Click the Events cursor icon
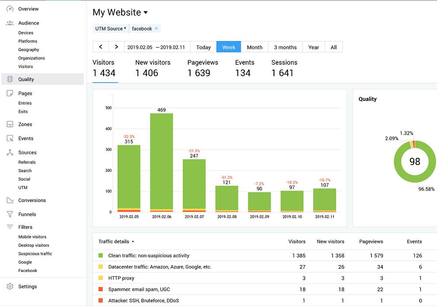The image size is (437, 306). coord(10,139)
